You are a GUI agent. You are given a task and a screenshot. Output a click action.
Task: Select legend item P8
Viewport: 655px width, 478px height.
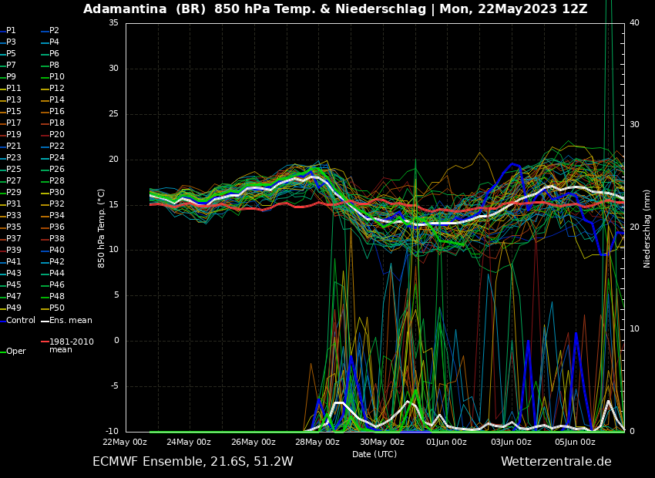50,66
